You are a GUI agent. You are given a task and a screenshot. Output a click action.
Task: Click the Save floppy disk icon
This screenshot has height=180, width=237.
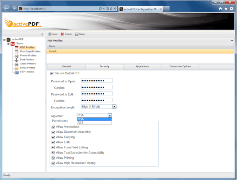pos(76,34)
